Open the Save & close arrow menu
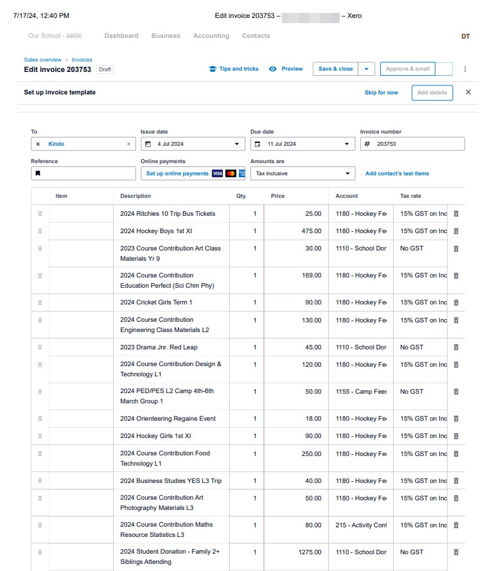Image resolution: width=488 pixels, height=571 pixels. (x=366, y=69)
